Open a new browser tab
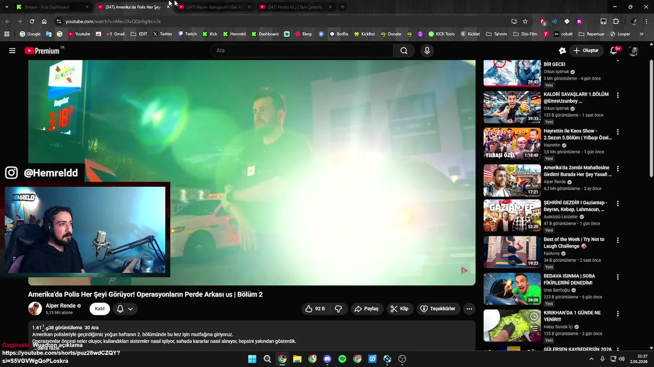 click(342, 7)
